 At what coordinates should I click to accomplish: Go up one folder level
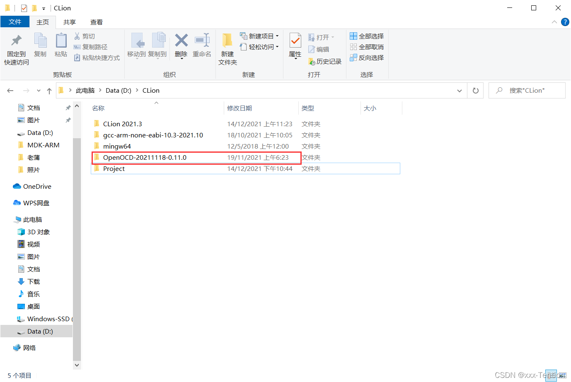[x=49, y=91]
